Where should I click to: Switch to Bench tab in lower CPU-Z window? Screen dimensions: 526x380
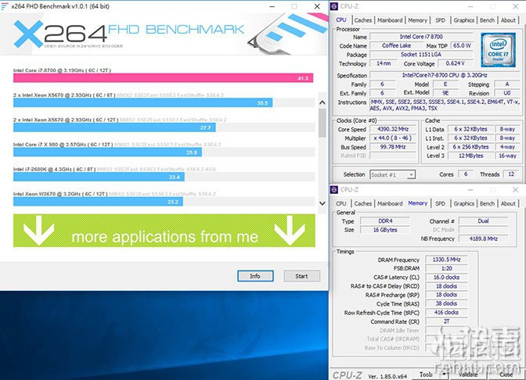tap(487, 203)
